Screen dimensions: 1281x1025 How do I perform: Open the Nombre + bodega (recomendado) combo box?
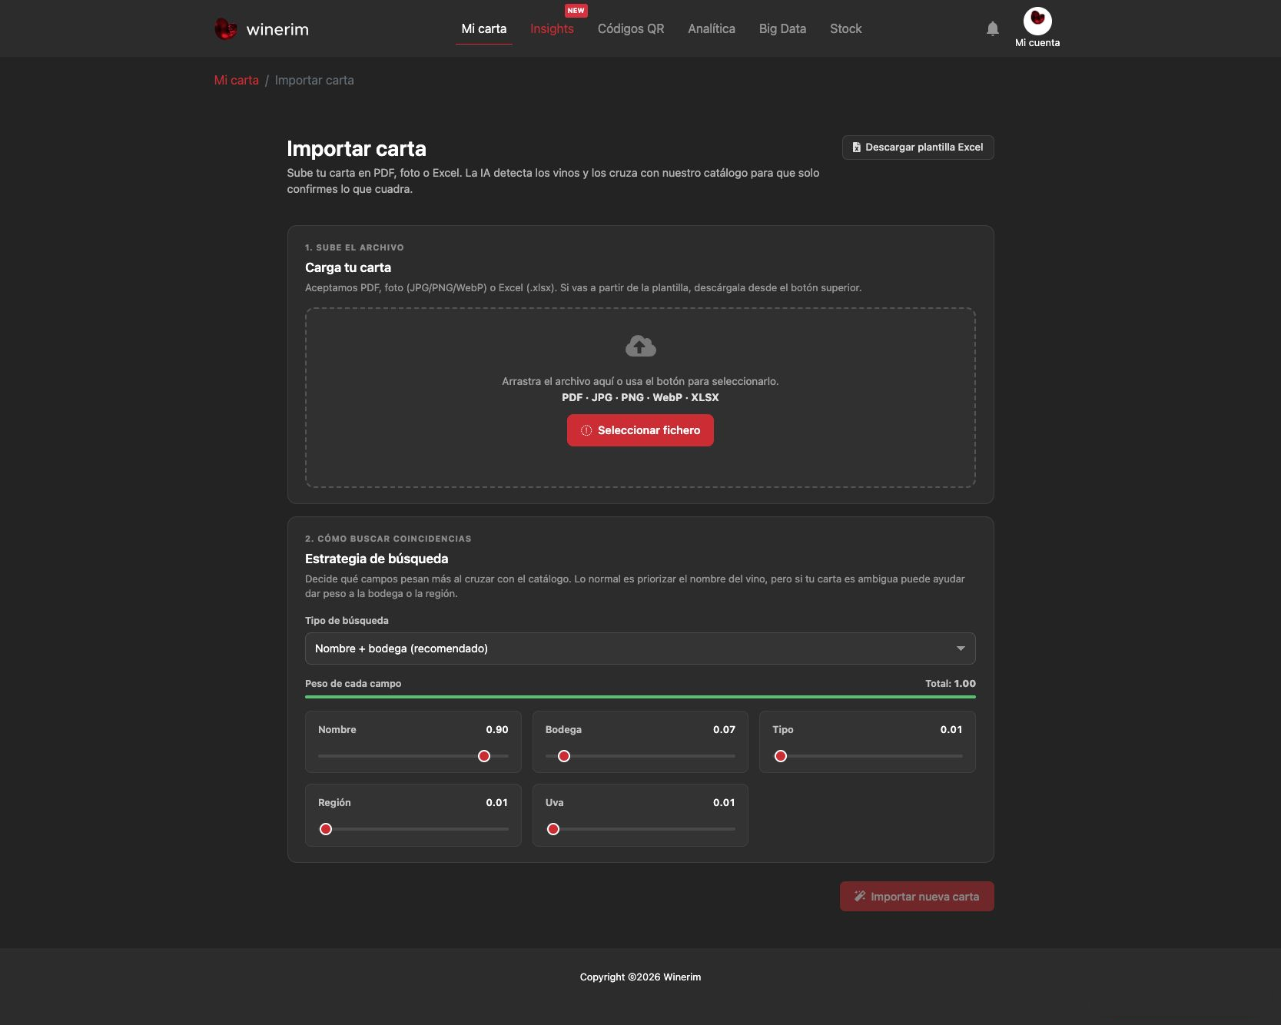click(x=640, y=649)
